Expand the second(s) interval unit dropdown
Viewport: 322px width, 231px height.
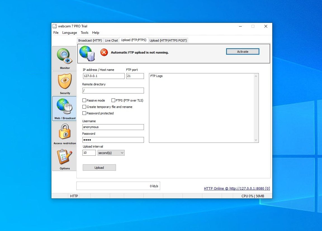(x=111, y=153)
